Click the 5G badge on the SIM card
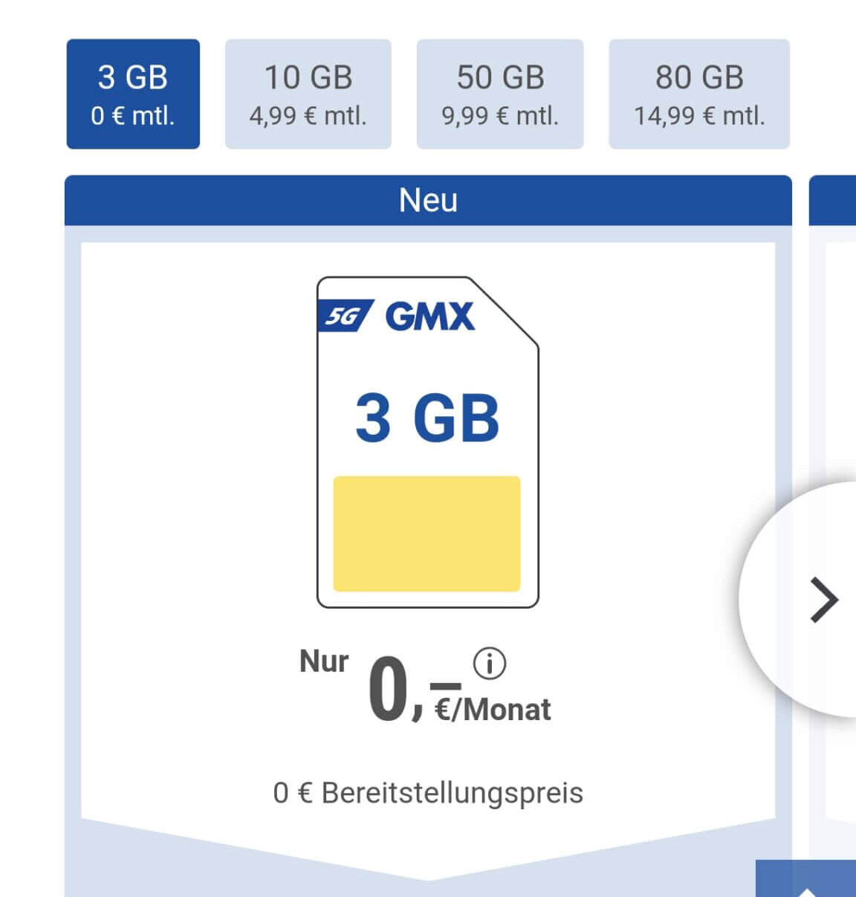This screenshot has height=897, width=856. click(x=346, y=317)
